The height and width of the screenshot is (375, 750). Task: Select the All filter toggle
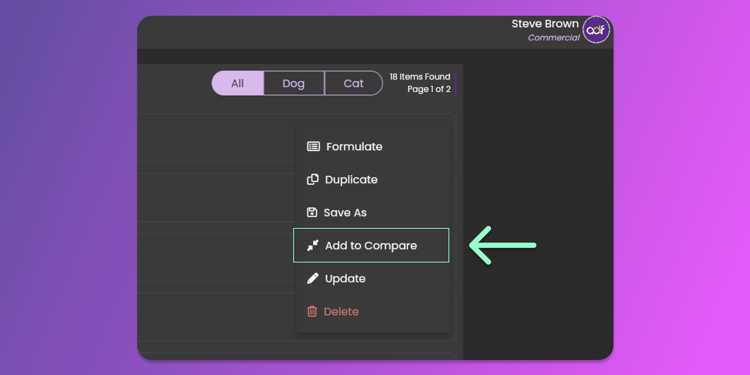point(238,83)
